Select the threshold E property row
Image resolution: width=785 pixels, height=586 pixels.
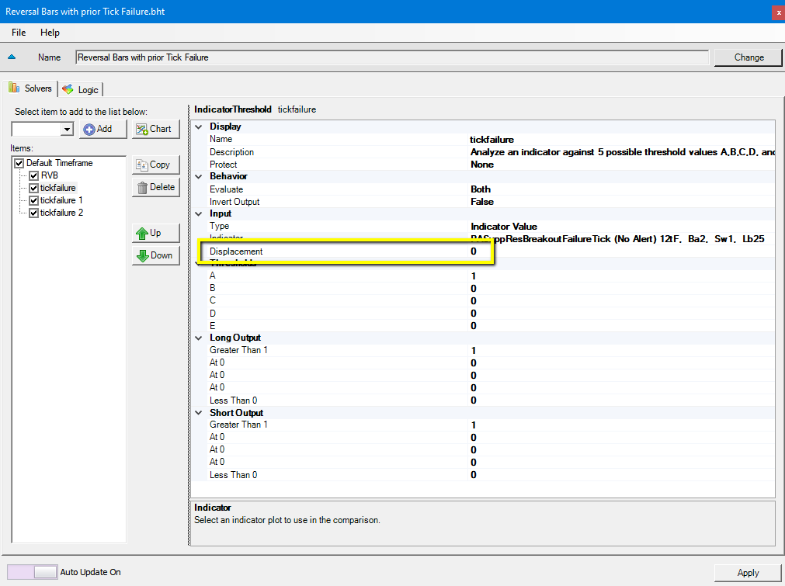click(483, 326)
